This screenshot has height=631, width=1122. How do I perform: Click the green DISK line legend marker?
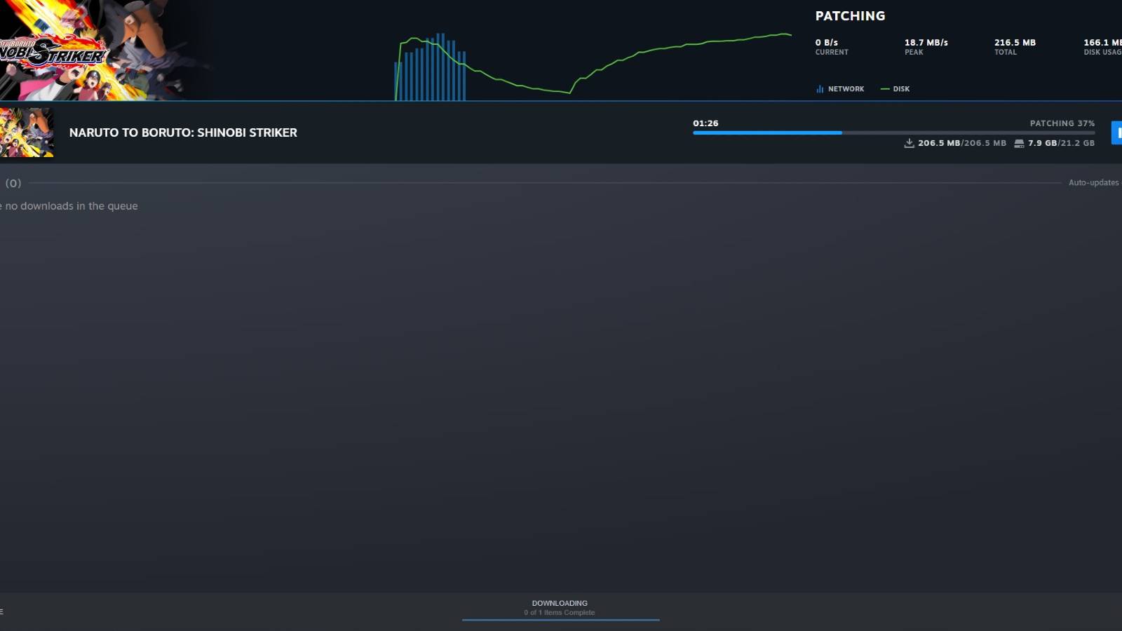pos(884,88)
